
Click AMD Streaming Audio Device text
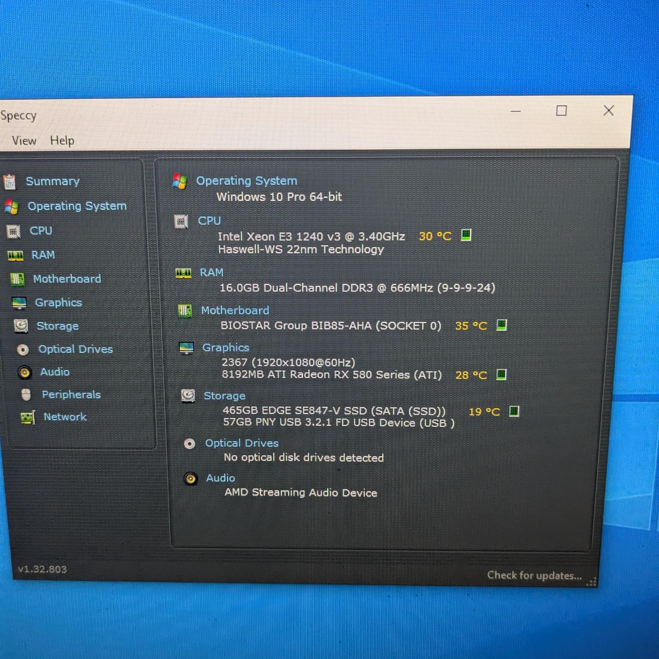(301, 493)
